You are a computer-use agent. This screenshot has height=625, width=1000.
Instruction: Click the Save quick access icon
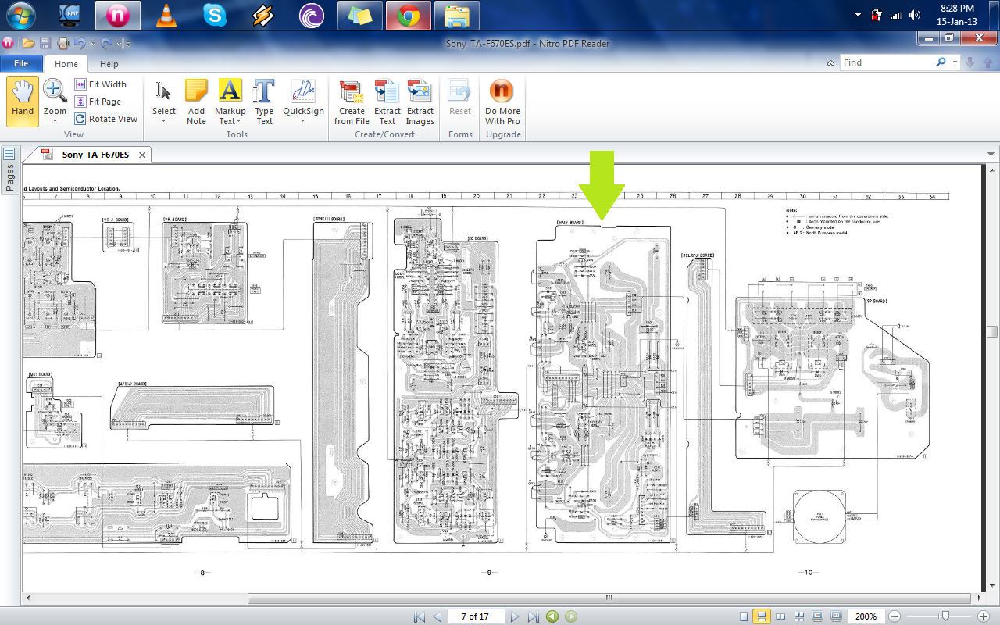pos(45,44)
